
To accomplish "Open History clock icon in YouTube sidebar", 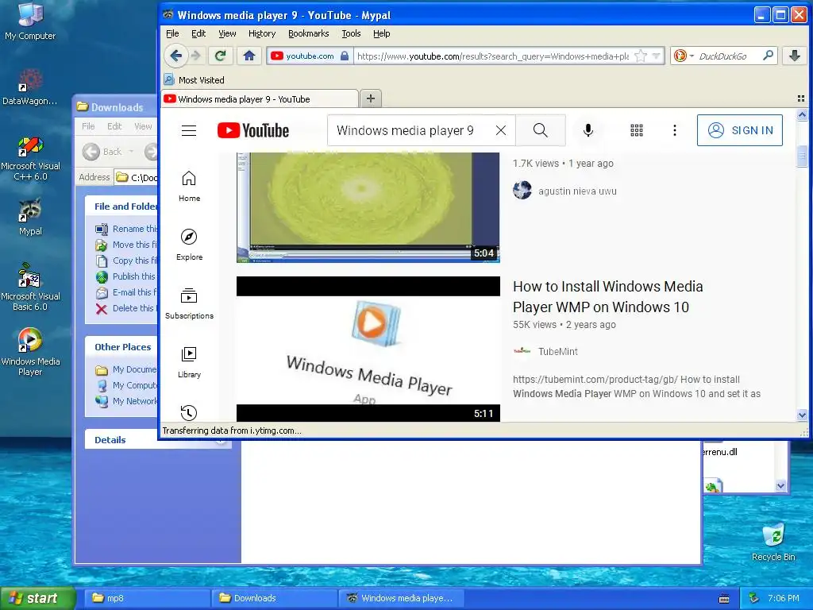I will click(189, 412).
